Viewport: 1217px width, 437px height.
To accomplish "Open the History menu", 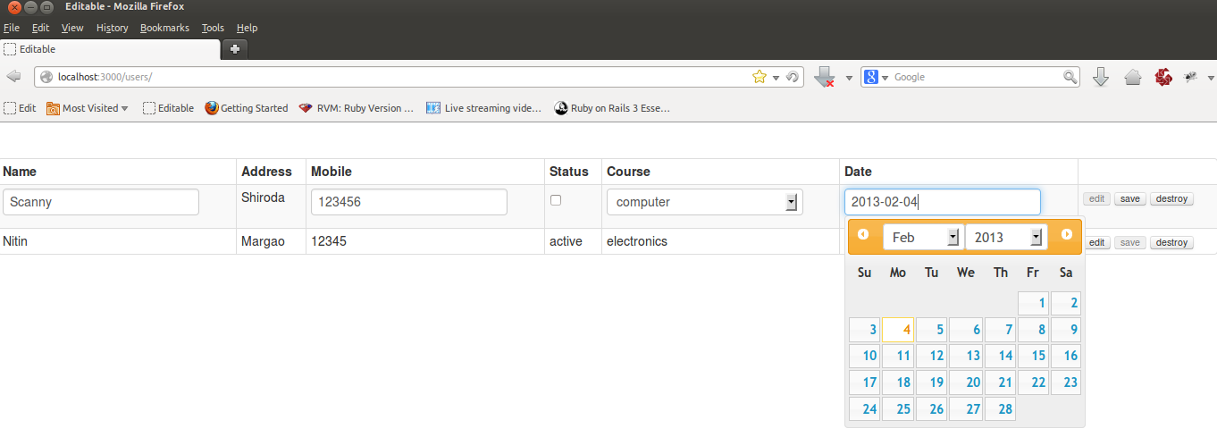I will (113, 28).
